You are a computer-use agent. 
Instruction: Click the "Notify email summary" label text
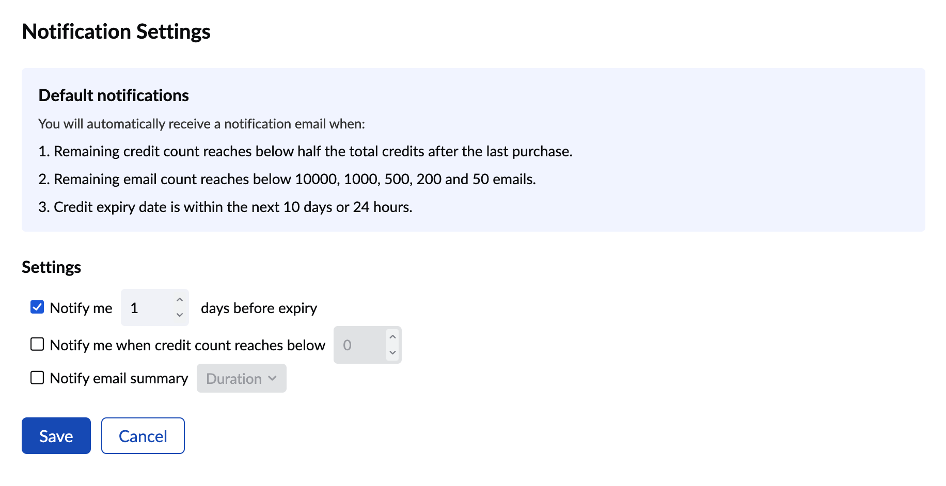coord(119,378)
